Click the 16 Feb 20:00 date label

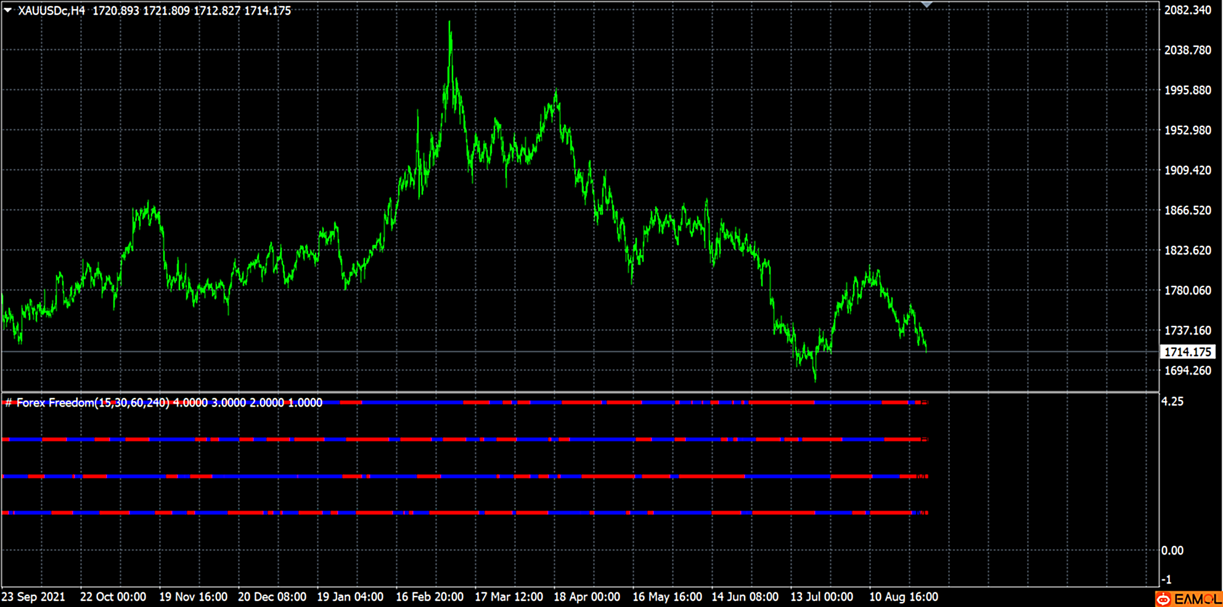(x=430, y=597)
